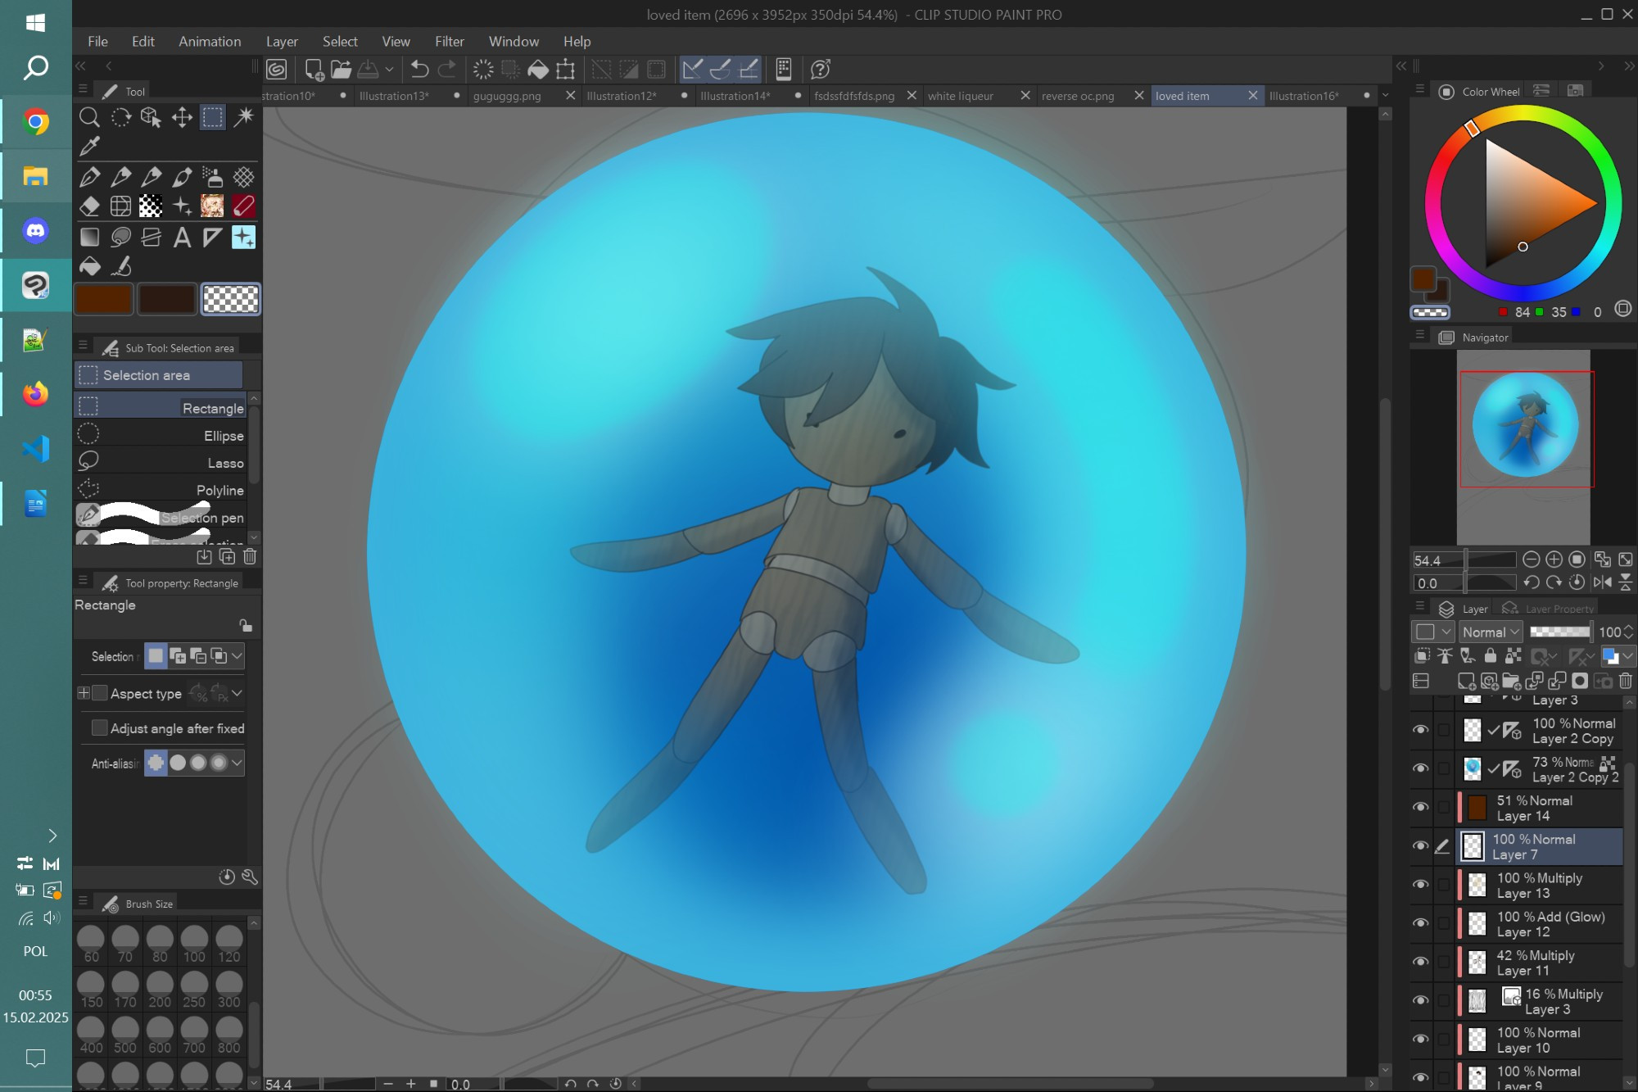Viewport: 1638px width, 1092px height.
Task: Choose the Lasso sub tool
Action: [x=161, y=462]
